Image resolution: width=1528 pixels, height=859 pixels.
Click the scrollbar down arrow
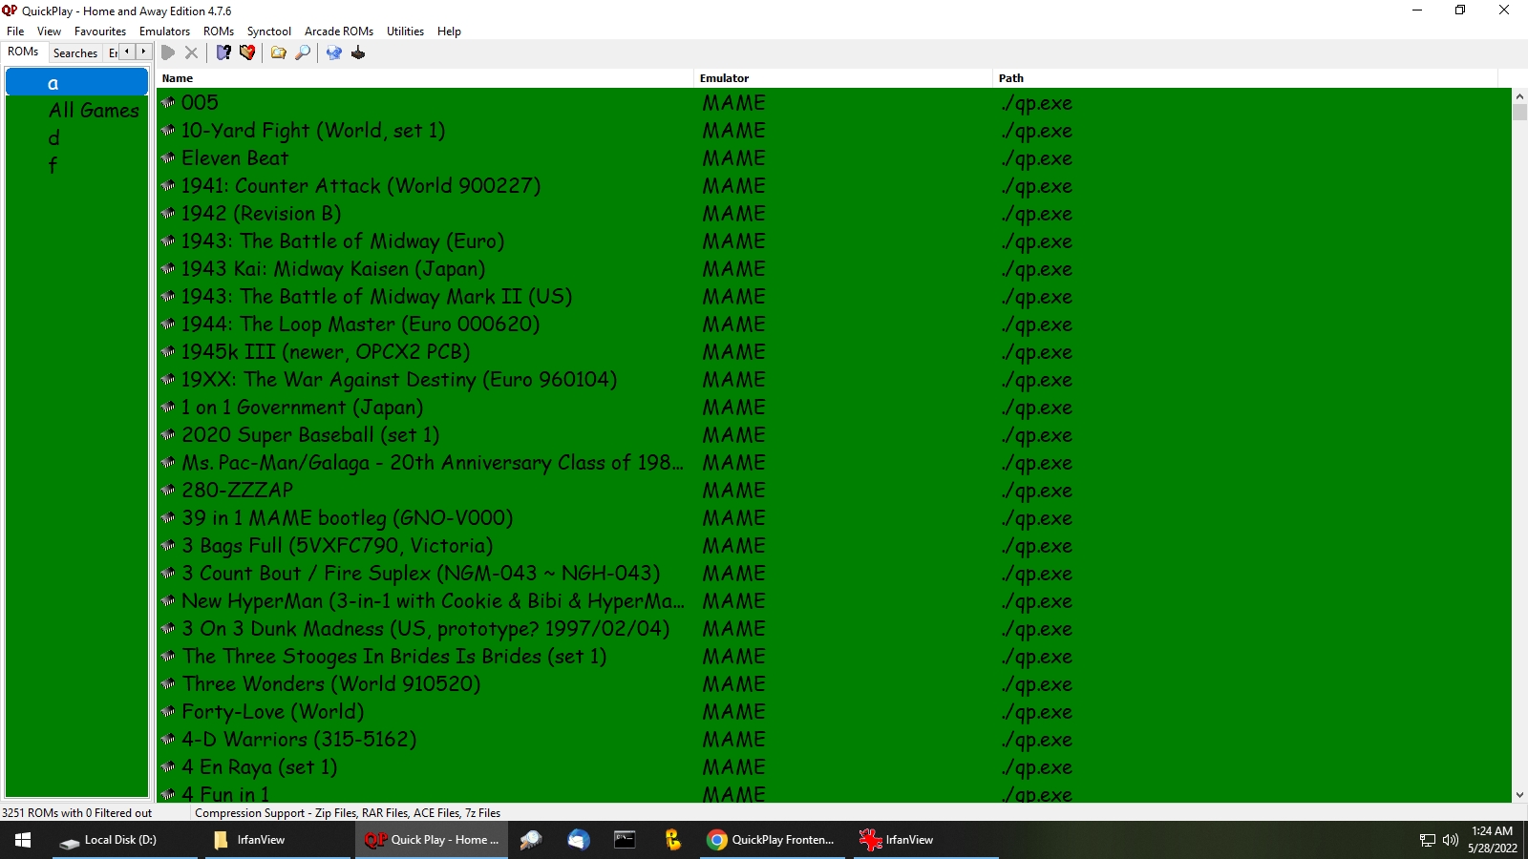[1519, 794]
